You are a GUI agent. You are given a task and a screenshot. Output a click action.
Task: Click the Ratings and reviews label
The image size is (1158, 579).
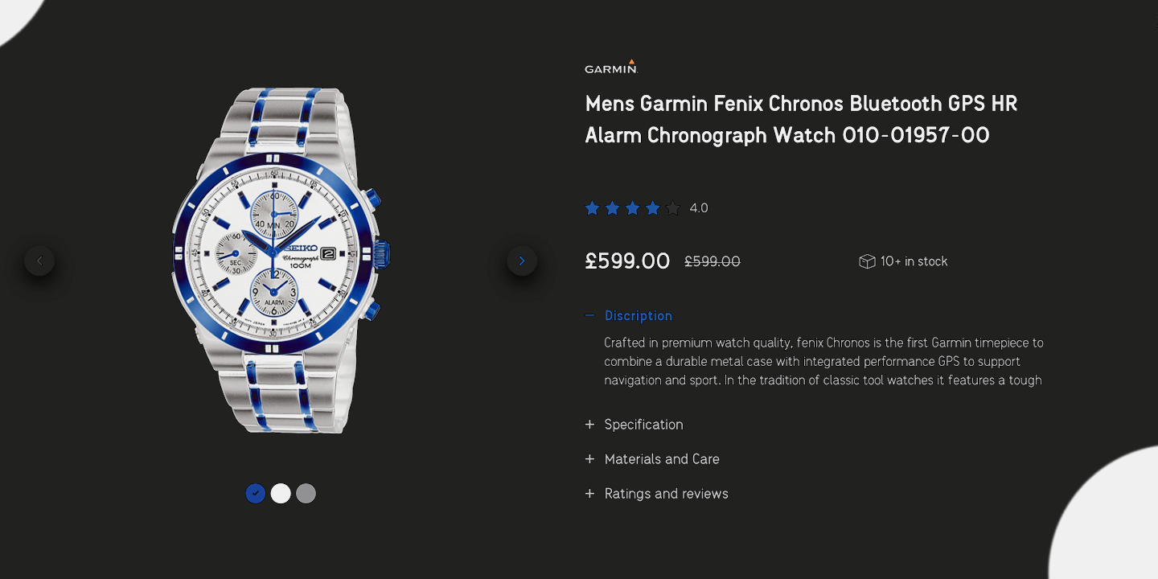tap(666, 494)
